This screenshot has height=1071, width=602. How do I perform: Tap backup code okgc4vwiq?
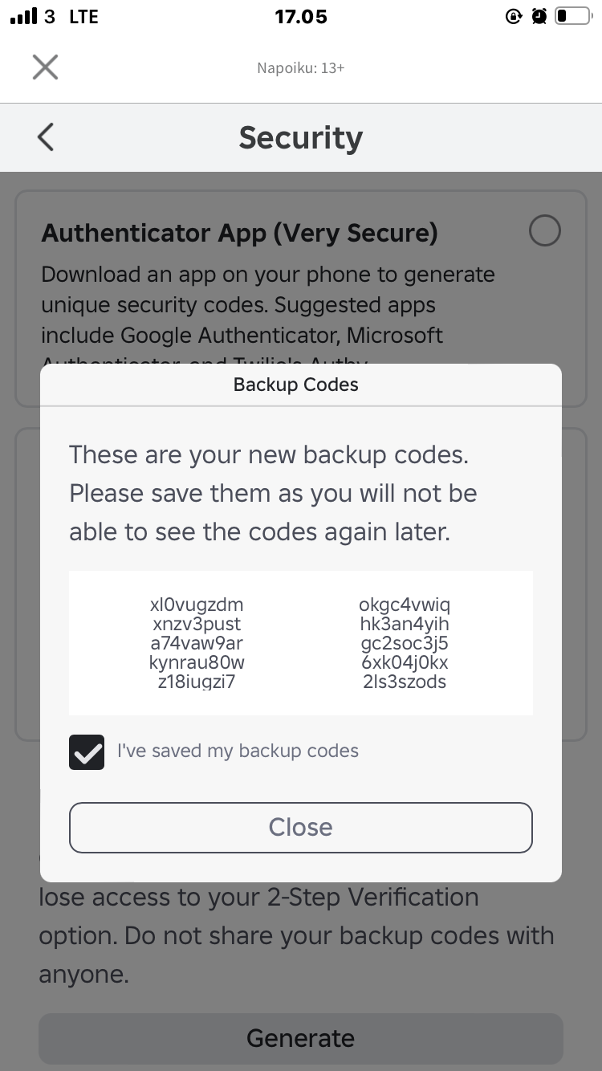(x=405, y=605)
